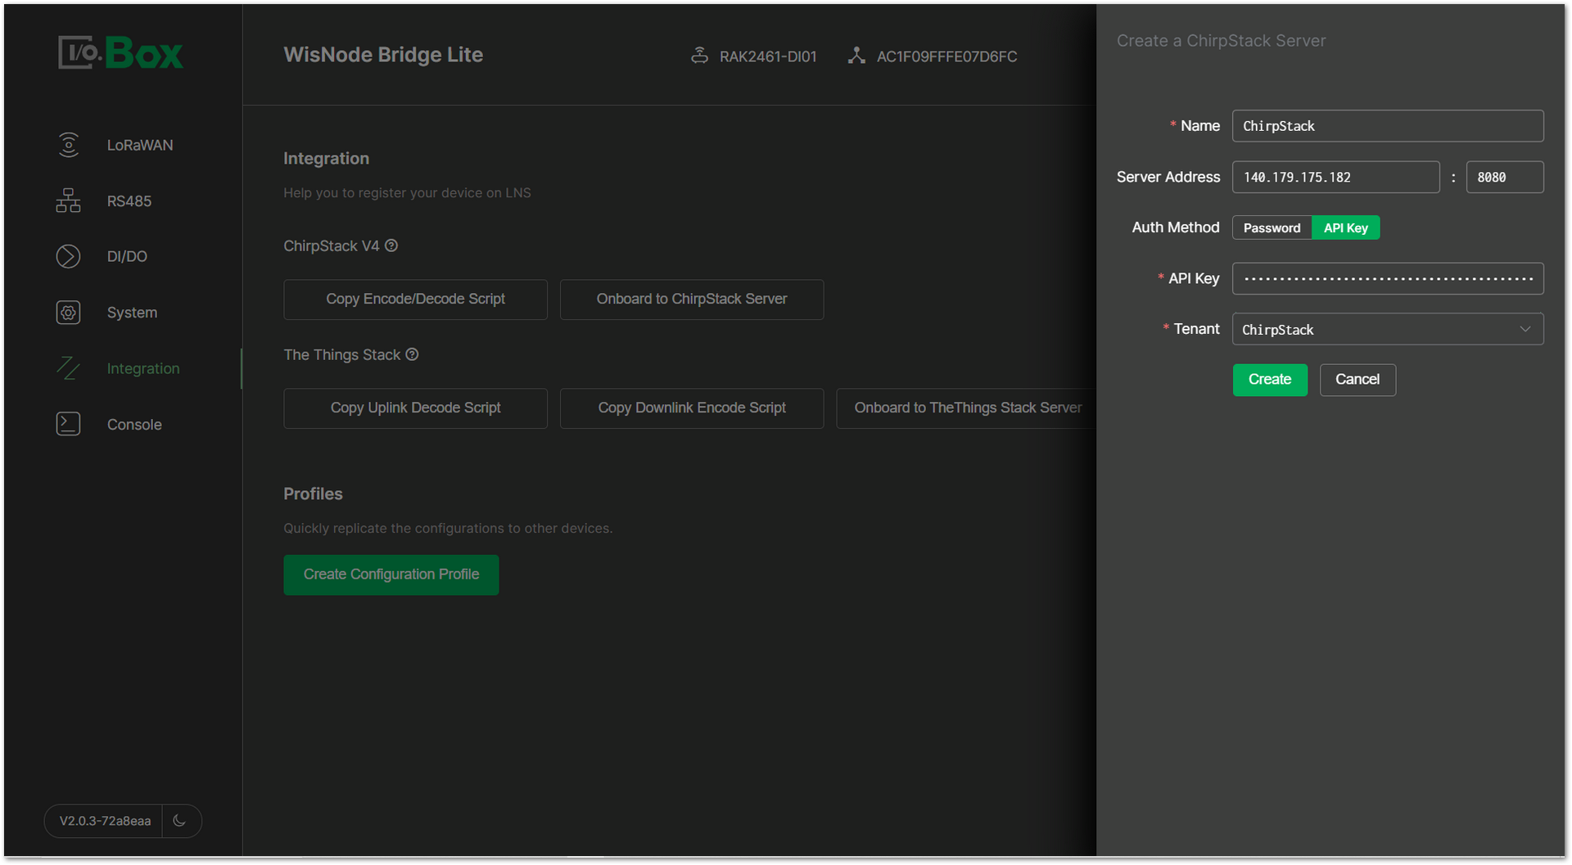Viewport: 1572px width, 865px height.
Task: Focus the API Key field
Action: pos(1388,278)
